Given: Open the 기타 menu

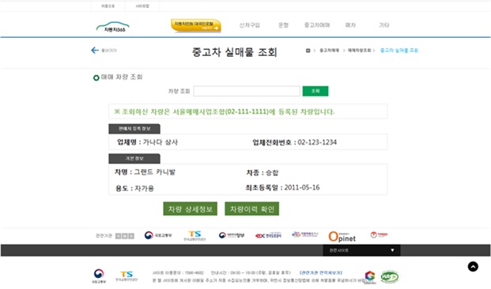Looking at the screenshot, I should click(x=384, y=25).
